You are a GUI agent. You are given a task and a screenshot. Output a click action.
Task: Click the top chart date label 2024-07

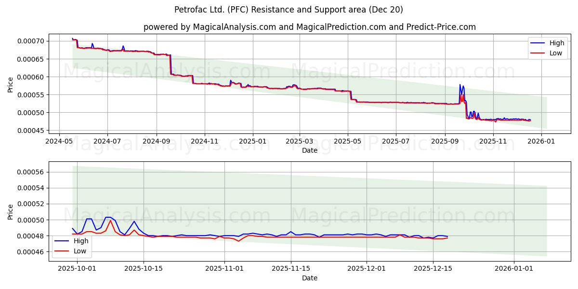107,141
